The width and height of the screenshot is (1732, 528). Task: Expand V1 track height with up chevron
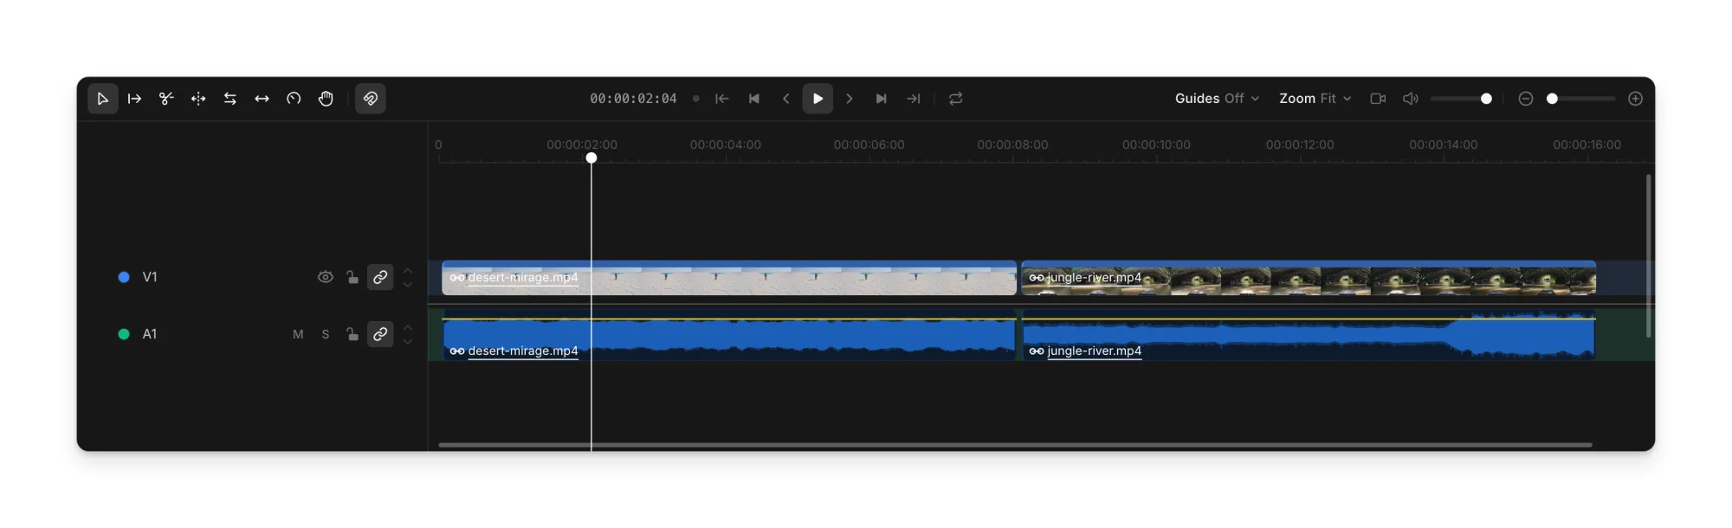click(x=408, y=270)
